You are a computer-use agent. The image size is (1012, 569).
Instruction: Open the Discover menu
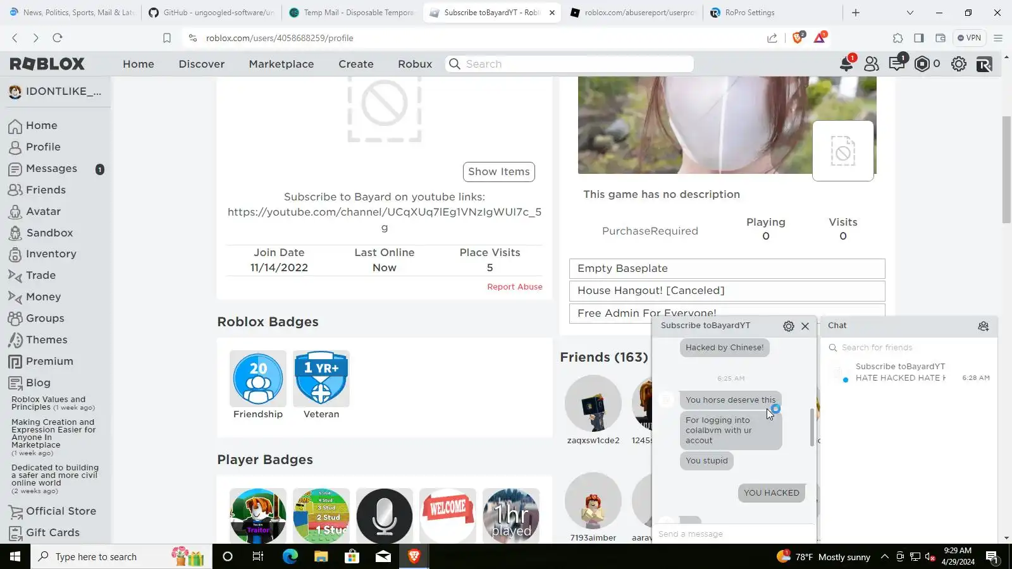point(202,64)
